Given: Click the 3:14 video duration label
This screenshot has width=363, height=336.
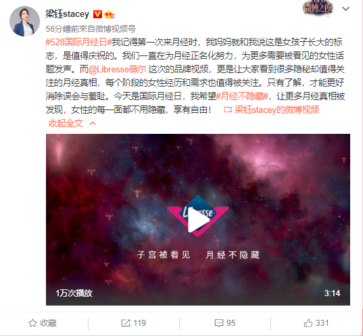Looking at the screenshot, I should click(332, 293).
